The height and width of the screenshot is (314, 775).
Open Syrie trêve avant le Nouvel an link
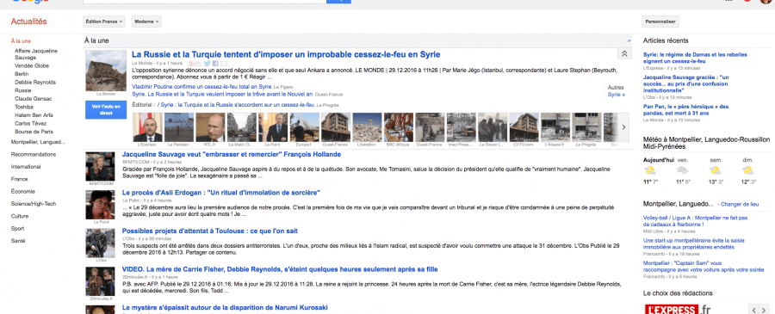click(x=222, y=94)
